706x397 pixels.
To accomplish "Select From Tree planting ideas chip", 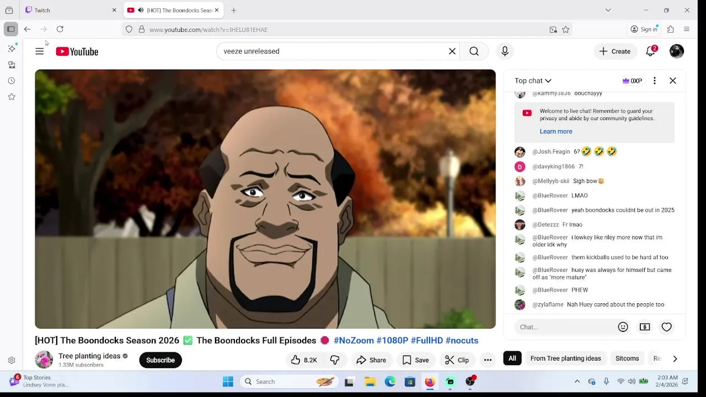I will point(565,358).
